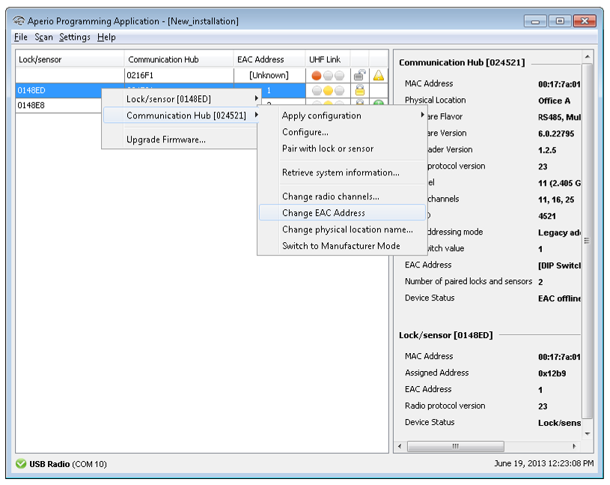This screenshot has height=485, width=610.
Task: Click the [Unknown] EAC address cell
Action: [x=269, y=75]
